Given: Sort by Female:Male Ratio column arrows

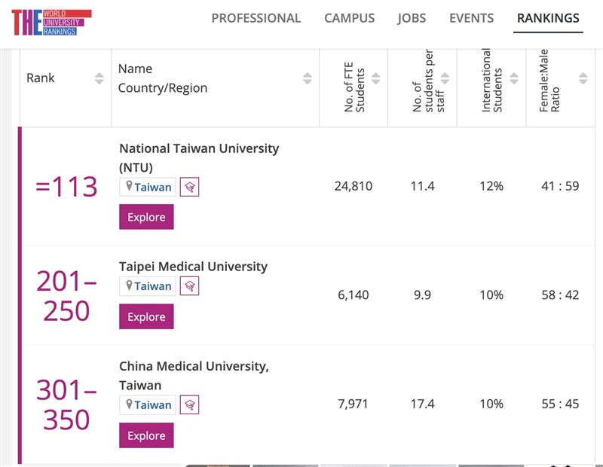Looking at the screenshot, I should tap(583, 78).
